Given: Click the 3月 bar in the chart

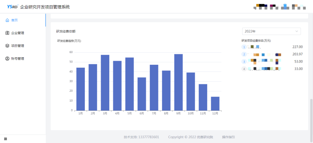Looking at the screenshot, I should point(105,83).
